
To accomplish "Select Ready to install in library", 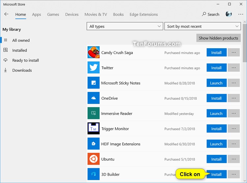I will pyautogui.click(x=25, y=60).
